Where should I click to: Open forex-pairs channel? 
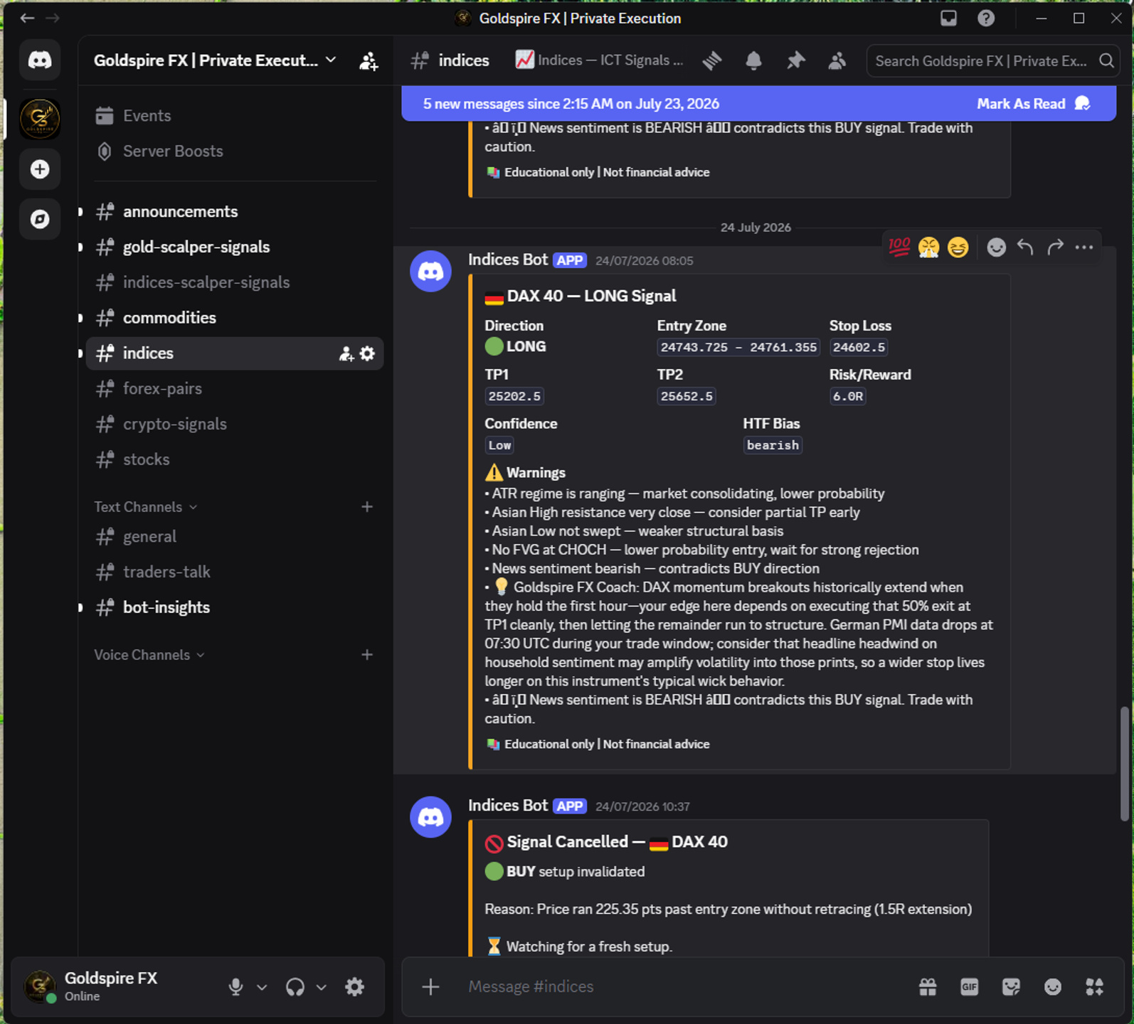(x=235, y=389)
